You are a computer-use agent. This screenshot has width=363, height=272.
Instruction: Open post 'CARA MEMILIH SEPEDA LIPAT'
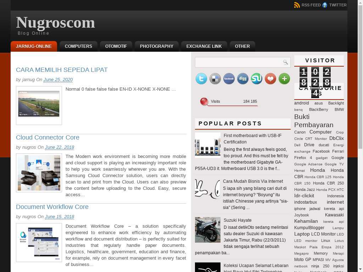coord(62,70)
